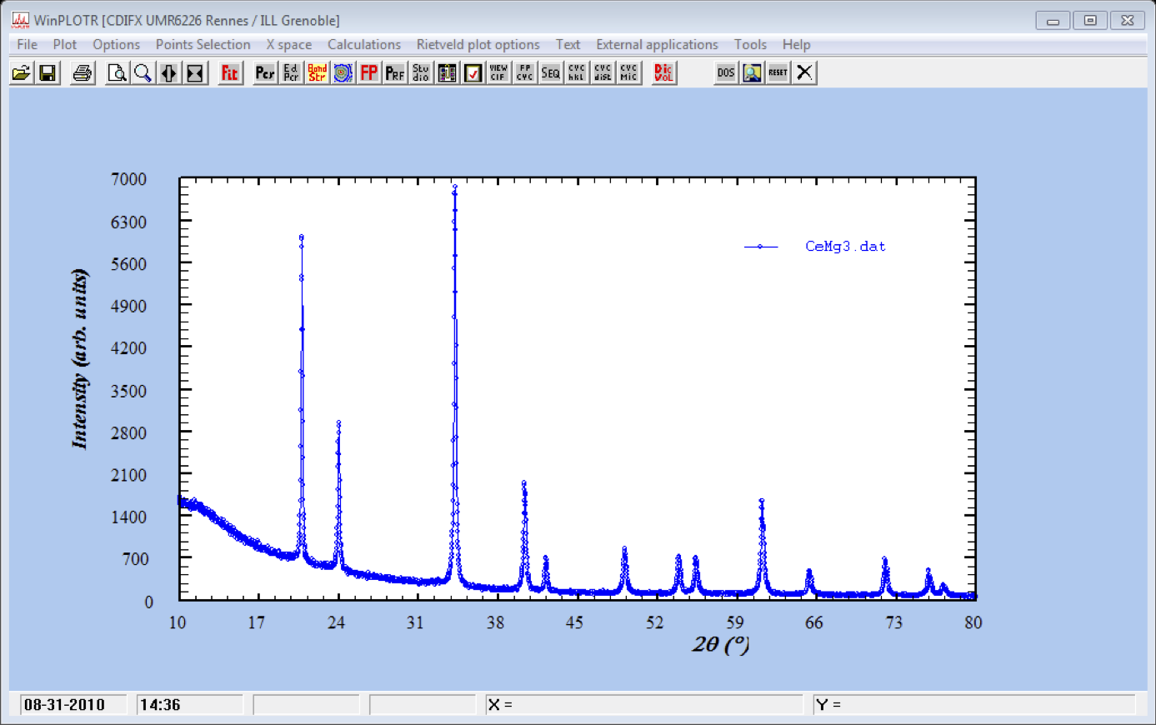Open the Tools menu

tap(749, 45)
